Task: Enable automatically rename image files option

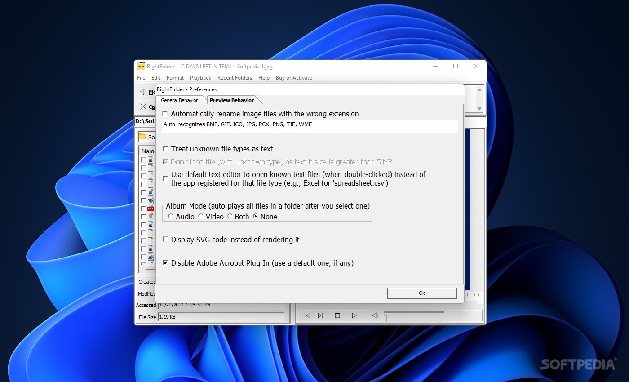Action: pos(165,114)
